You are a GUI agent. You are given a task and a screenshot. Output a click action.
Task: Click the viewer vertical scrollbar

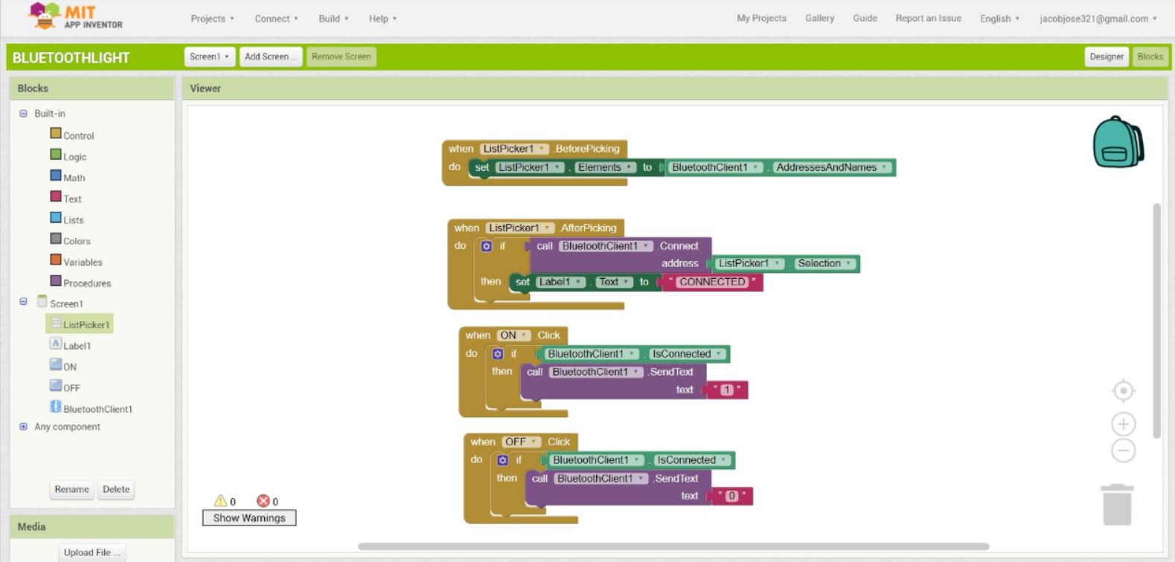point(1156,320)
